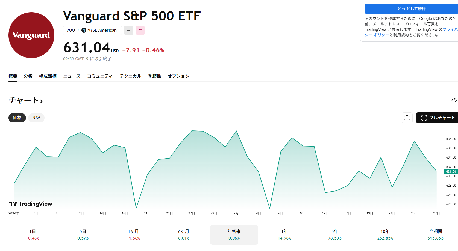This screenshot has height=251, width=458.
Task: Open the VOO symbol selector
Action: tap(71, 30)
